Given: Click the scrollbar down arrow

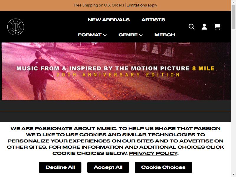Looking at the screenshot, I should [233, 175].
